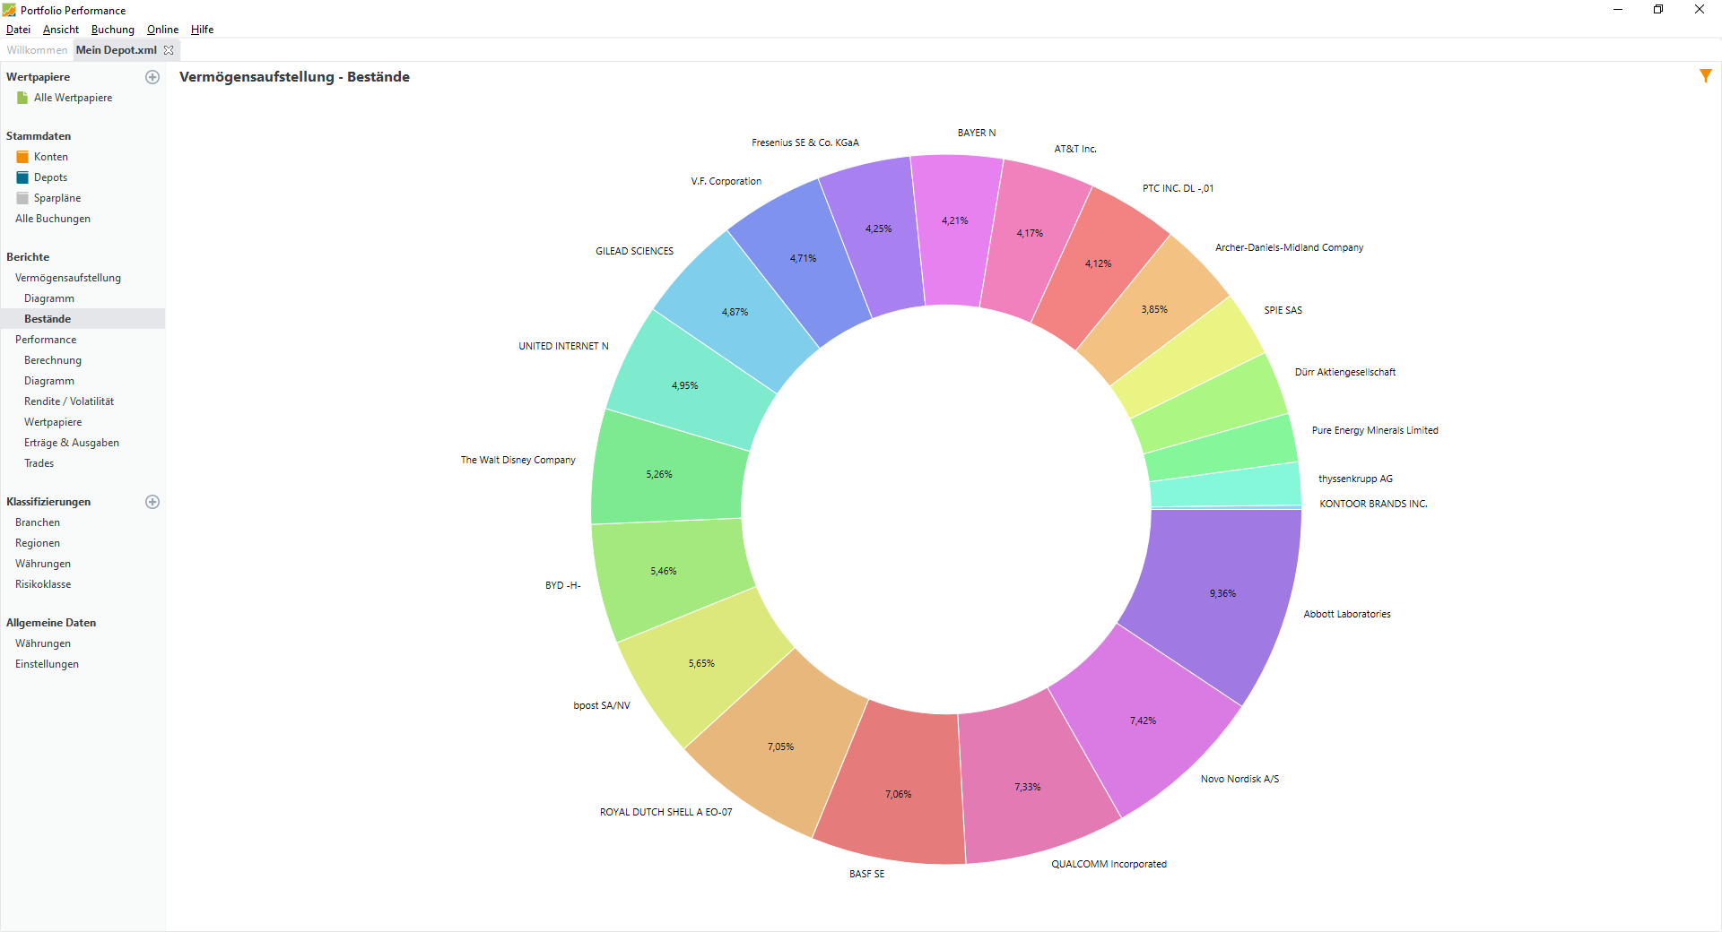Image resolution: width=1722 pixels, height=932 pixels.
Task: Click the PTC INC 4,12% segment
Action: [1099, 263]
